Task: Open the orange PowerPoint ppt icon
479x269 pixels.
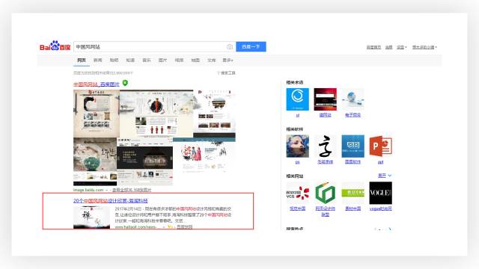Action: (x=381, y=146)
